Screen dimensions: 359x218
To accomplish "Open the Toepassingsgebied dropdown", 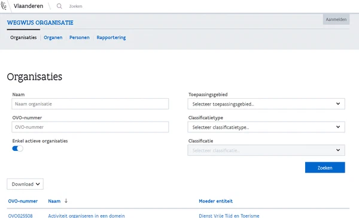I will (266, 104).
